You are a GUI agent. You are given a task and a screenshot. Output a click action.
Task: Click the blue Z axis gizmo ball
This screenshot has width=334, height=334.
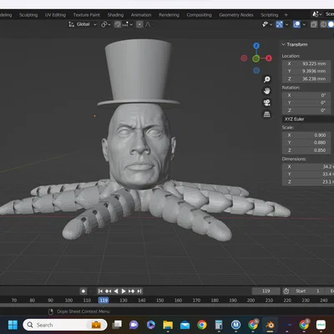[256, 46]
